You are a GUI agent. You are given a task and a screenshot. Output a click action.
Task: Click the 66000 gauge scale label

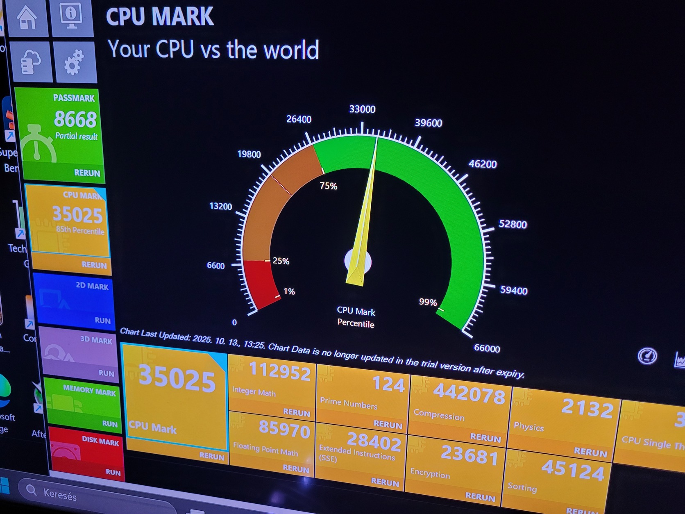point(487,348)
